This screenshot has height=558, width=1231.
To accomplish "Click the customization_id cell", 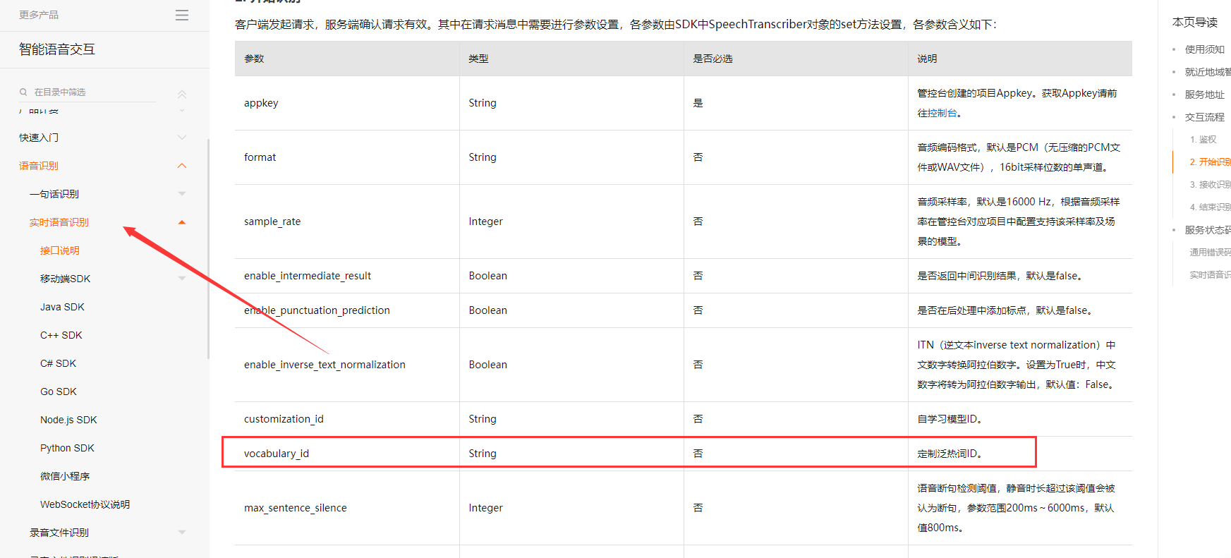I will point(346,419).
